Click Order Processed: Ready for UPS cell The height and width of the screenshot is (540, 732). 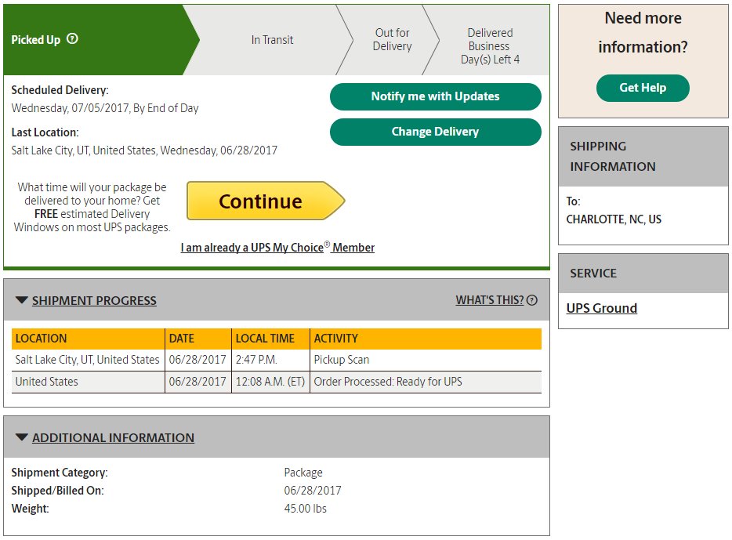tap(426, 382)
